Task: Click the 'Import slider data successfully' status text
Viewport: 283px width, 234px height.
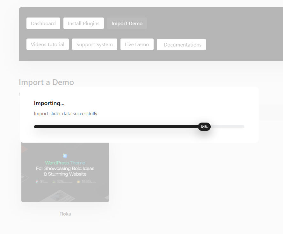Action: coord(66,114)
